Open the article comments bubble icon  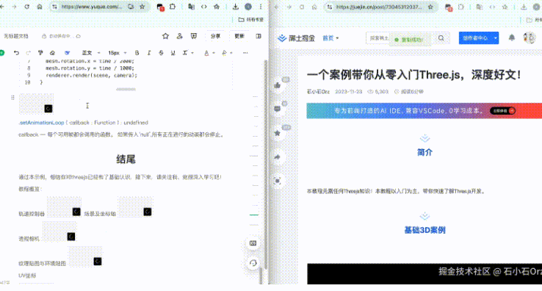[x=277, y=109]
